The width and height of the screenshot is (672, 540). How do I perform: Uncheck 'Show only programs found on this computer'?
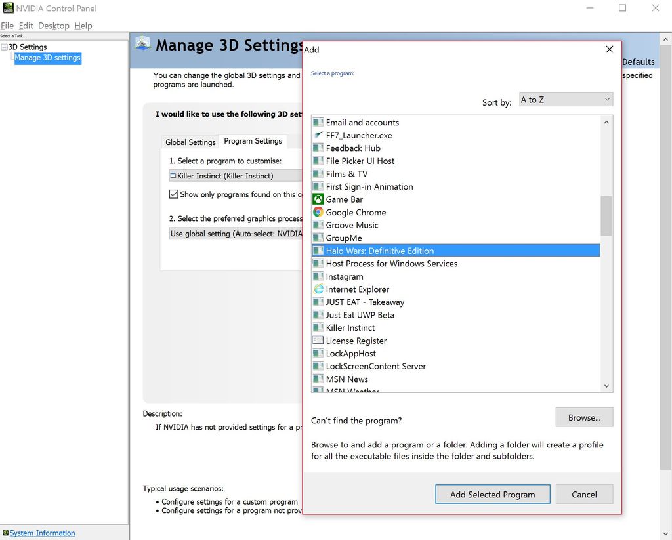click(173, 194)
